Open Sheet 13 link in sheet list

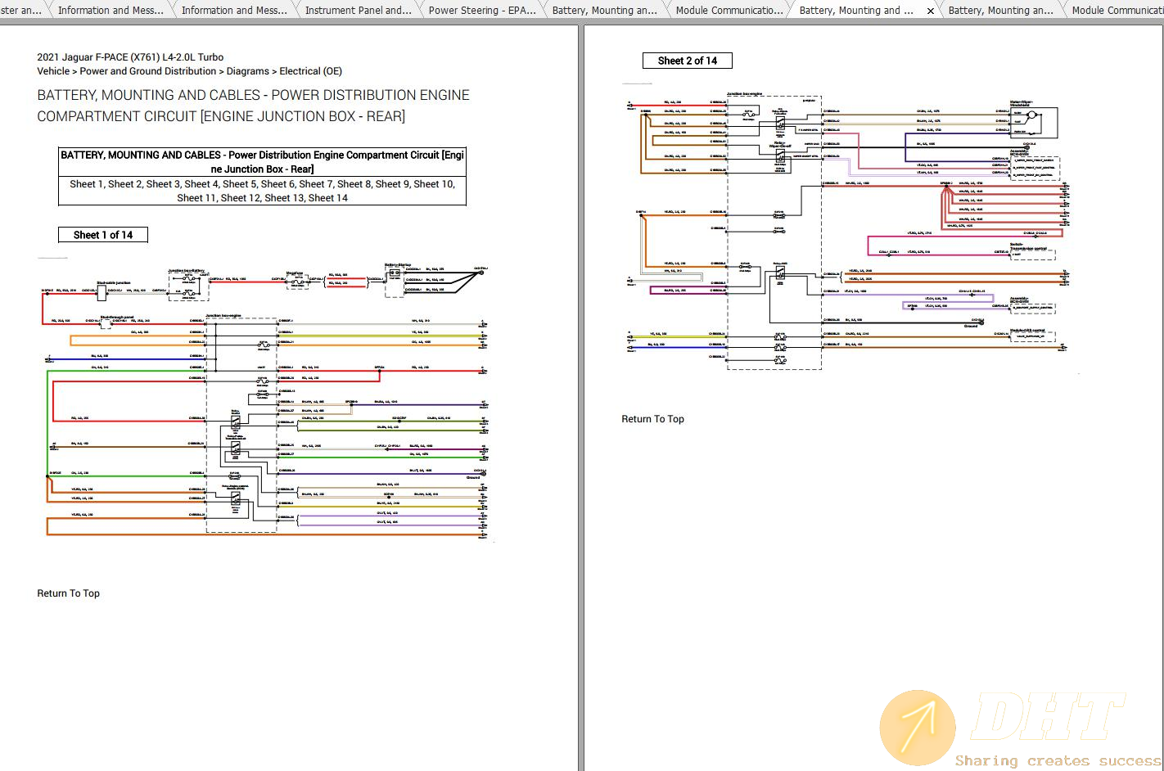coord(284,198)
